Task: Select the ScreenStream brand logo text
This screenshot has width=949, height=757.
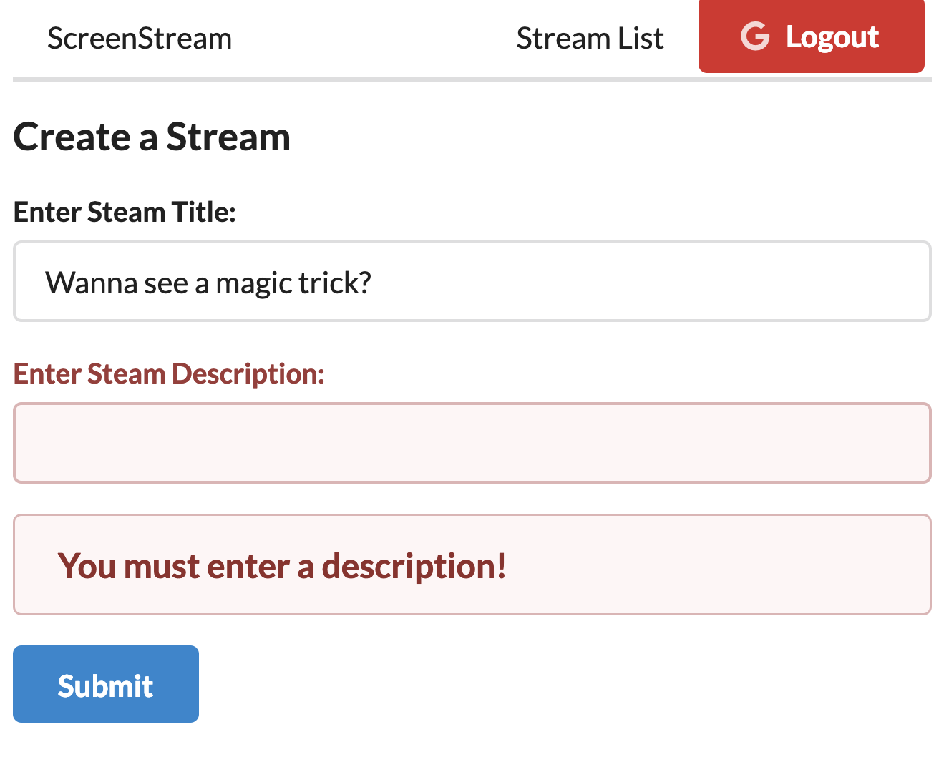Action: point(140,38)
